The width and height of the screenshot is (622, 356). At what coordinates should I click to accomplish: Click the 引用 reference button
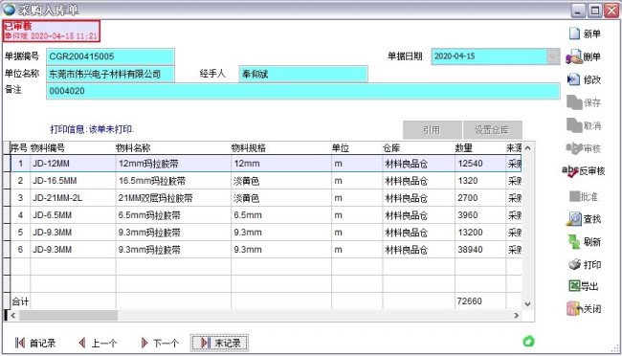432,130
